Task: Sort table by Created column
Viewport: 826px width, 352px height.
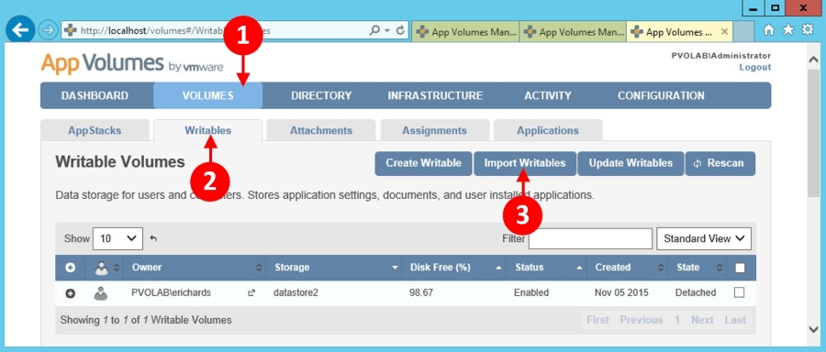Action: coord(628,268)
